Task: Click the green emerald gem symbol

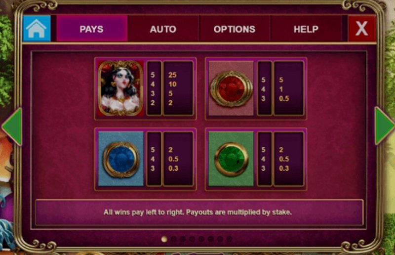Action: pyautogui.click(x=231, y=159)
